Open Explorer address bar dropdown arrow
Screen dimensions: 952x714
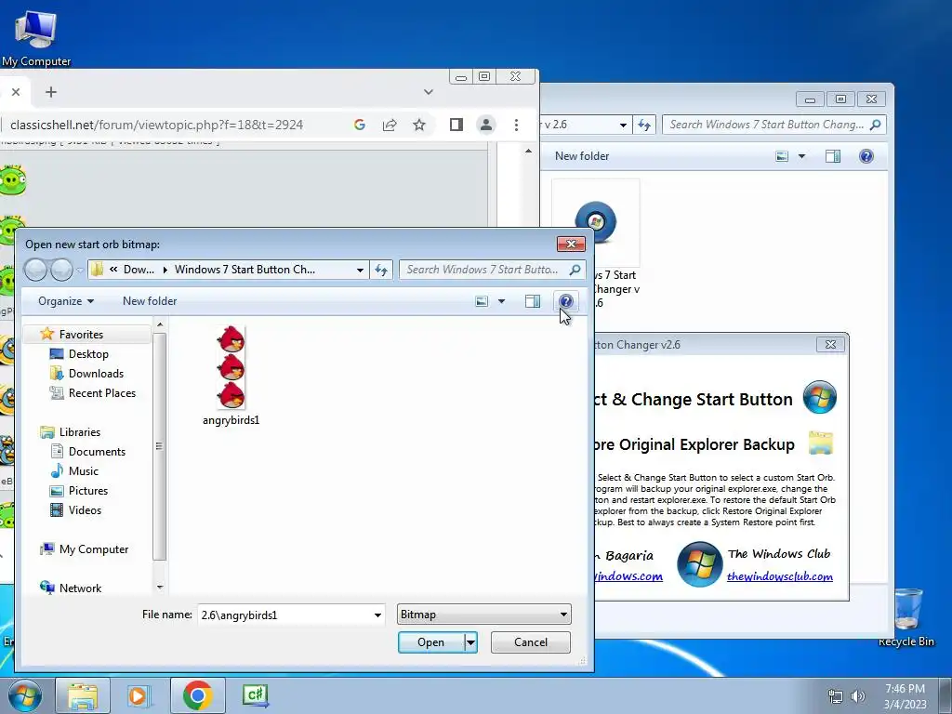(x=623, y=126)
